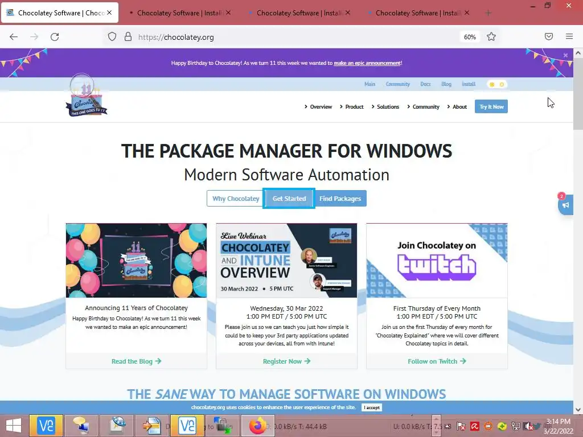Open a new tab with the plus icon
583x437 pixels.
tap(488, 13)
